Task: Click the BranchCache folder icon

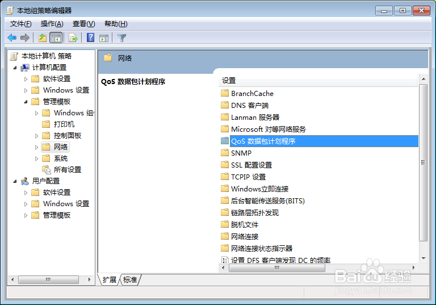Action: [x=225, y=93]
